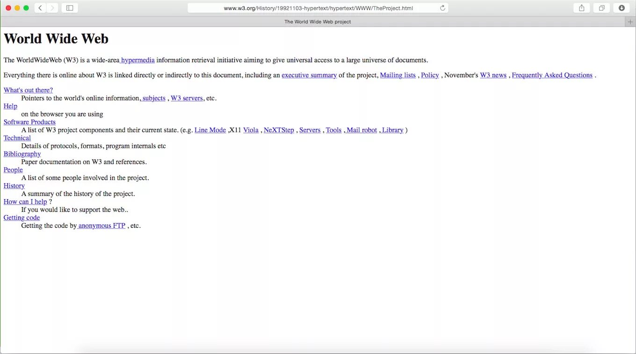Click the www.w3.org address bar

318,8
